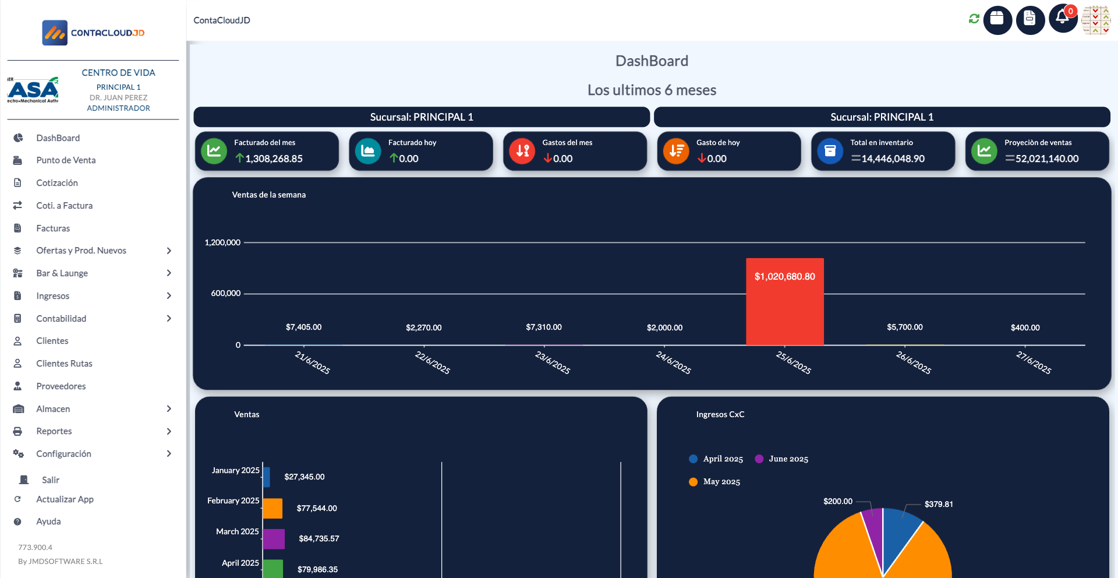Open the box package icon button

(997, 20)
